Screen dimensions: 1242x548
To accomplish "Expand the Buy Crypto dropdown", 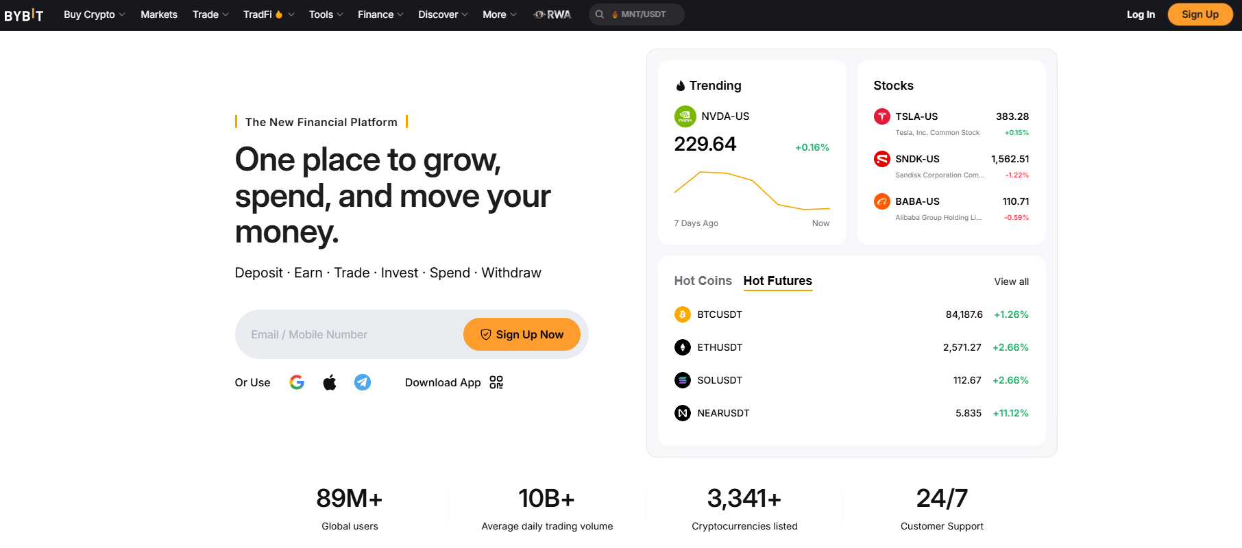I will [95, 14].
